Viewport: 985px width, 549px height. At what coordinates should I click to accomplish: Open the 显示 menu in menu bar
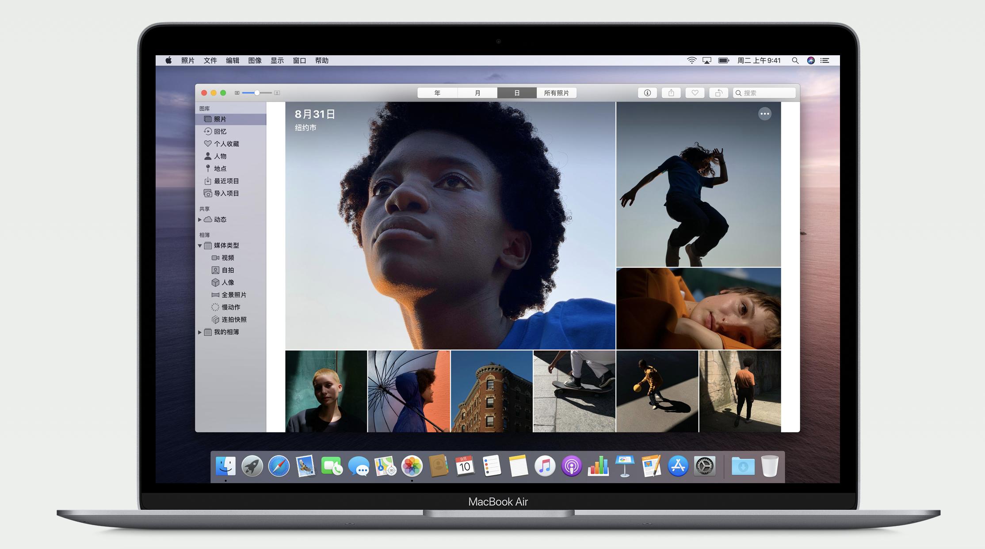click(x=277, y=61)
